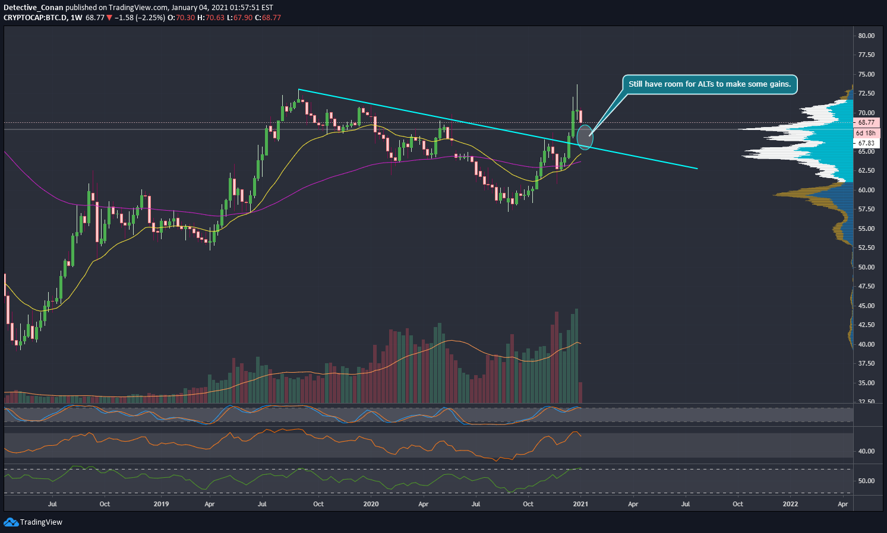Click the publish date 'January 04, 2021' text

click(198, 8)
